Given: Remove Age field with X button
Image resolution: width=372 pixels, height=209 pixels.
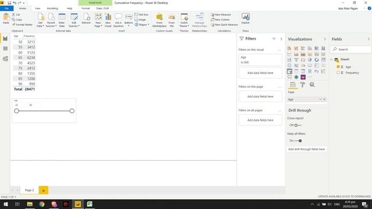Looking at the screenshot, I should pyautogui.click(x=324, y=99).
